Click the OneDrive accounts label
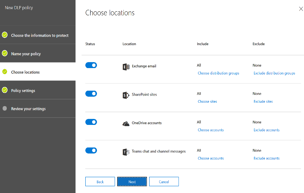 147,123
